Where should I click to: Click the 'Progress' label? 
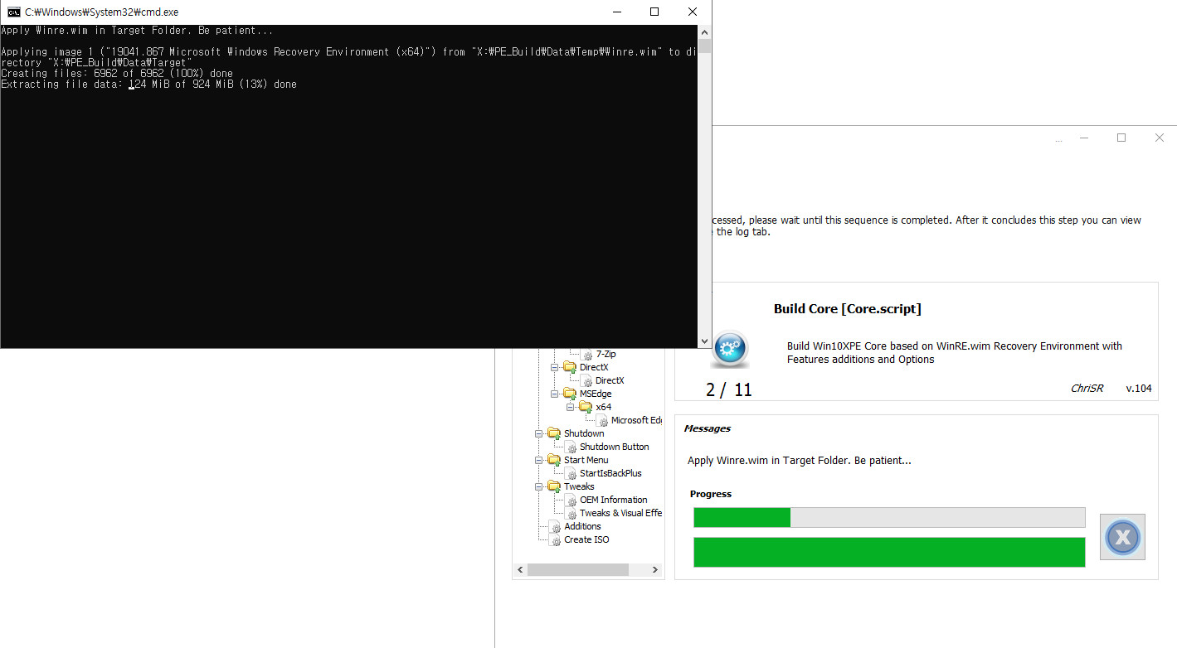coord(711,494)
